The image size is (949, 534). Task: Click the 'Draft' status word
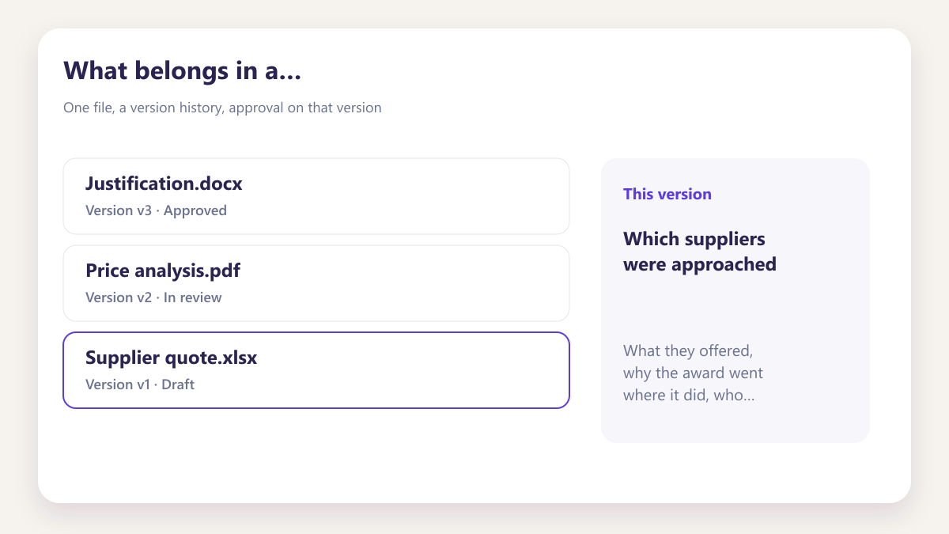pos(178,384)
